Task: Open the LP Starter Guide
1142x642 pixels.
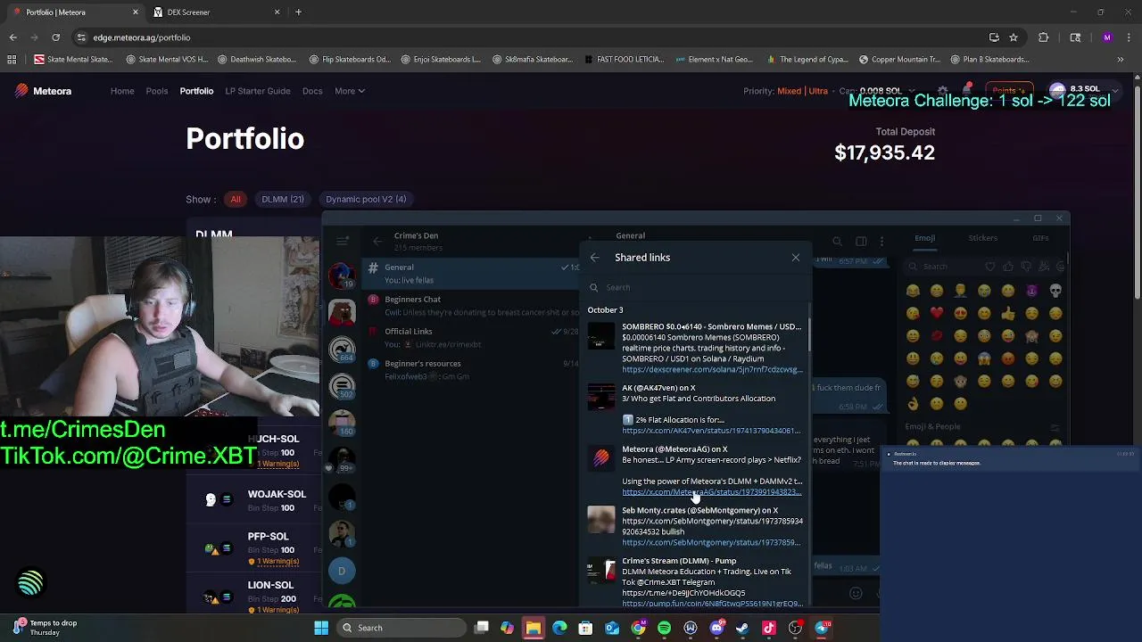Action: pyautogui.click(x=258, y=91)
